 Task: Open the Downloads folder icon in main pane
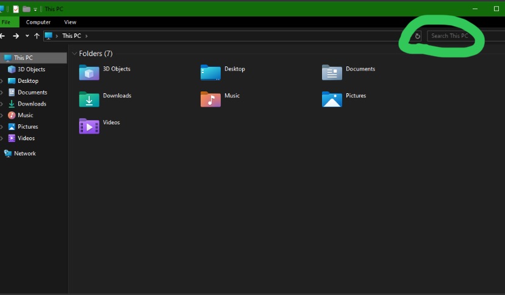pyautogui.click(x=89, y=99)
